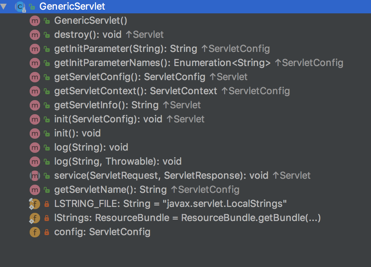This screenshot has height=267, width=371.
Task: Select getInitParameter(String) method
Action: [x=125, y=49]
